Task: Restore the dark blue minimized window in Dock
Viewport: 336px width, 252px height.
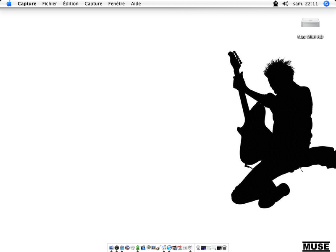Action: 203,248
